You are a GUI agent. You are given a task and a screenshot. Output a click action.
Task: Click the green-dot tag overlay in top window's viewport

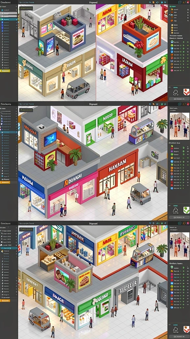[26, 8]
